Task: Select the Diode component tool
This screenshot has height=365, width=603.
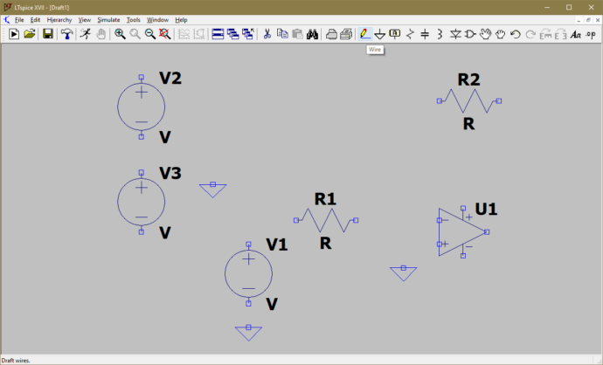Action: tap(455, 34)
